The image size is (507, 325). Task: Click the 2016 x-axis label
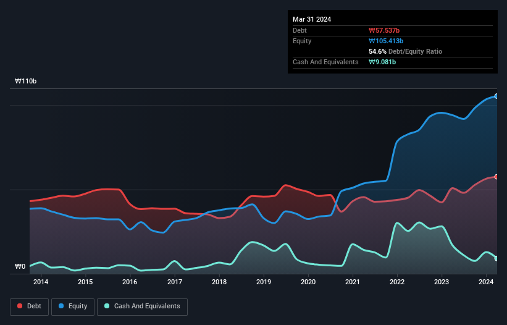[x=130, y=282]
